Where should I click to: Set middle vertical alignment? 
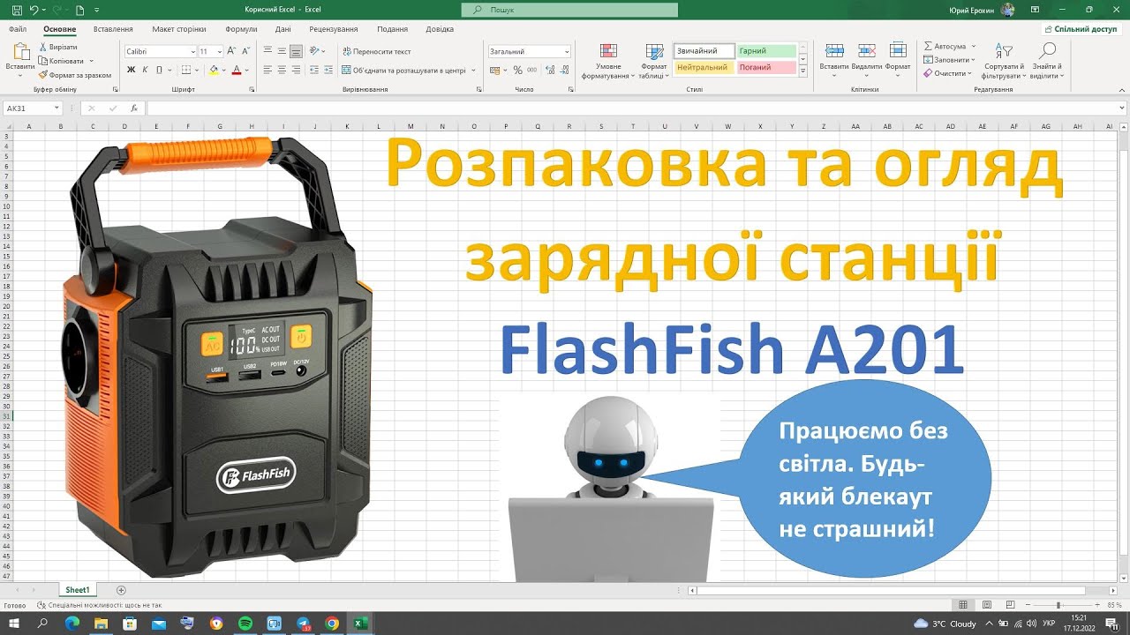click(x=282, y=52)
